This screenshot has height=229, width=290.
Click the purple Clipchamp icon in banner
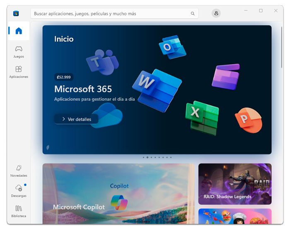point(226,76)
